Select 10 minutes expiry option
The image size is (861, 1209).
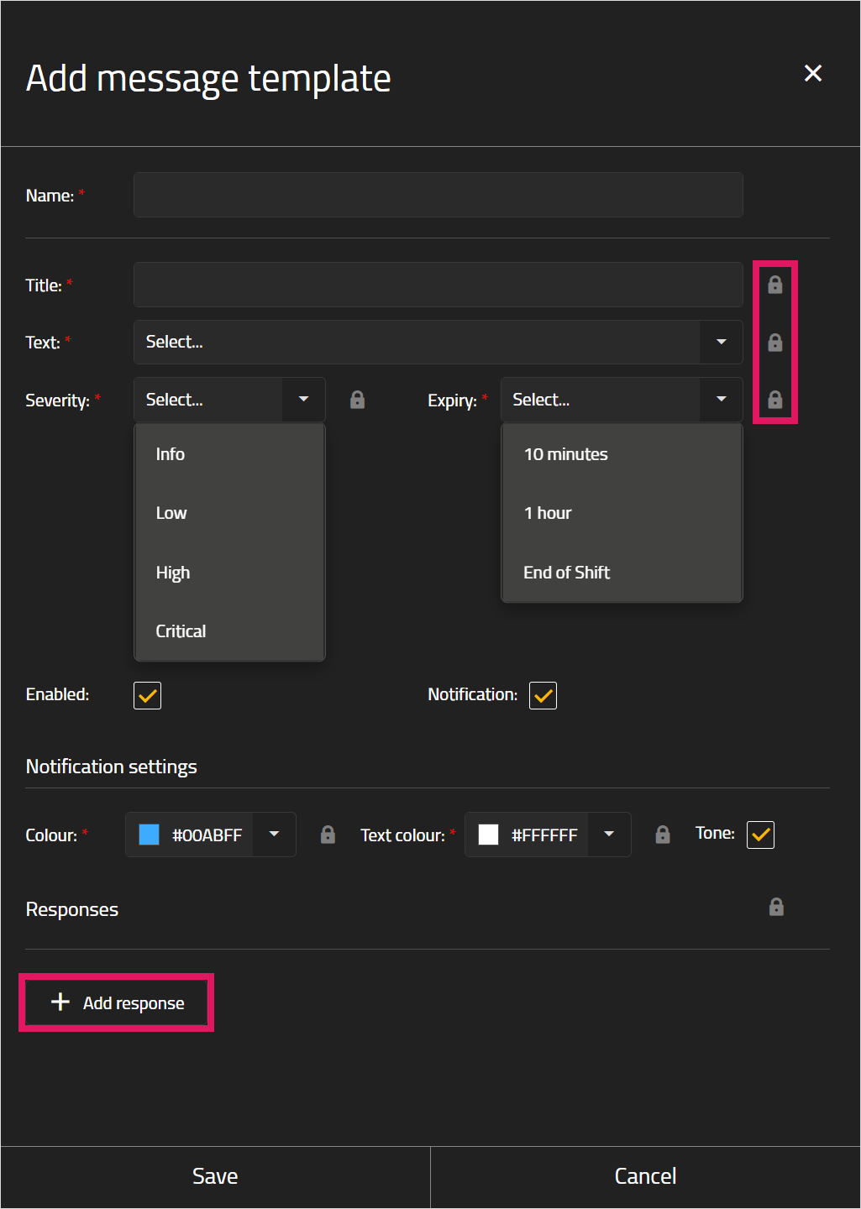pyautogui.click(x=622, y=454)
